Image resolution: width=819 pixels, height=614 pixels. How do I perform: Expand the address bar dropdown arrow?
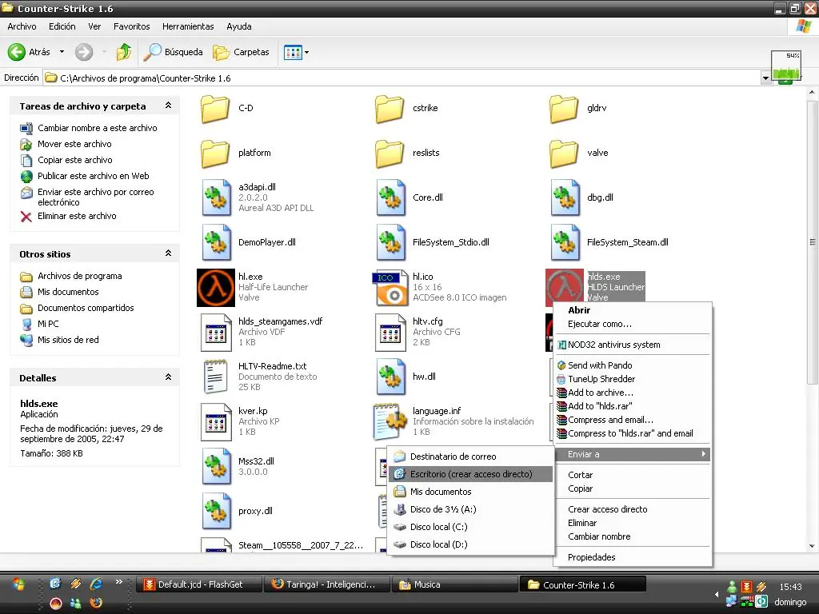[765, 78]
